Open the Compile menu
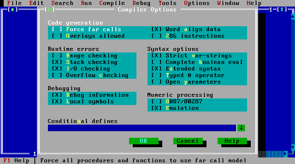295x164 pixels. [x=112, y=3]
